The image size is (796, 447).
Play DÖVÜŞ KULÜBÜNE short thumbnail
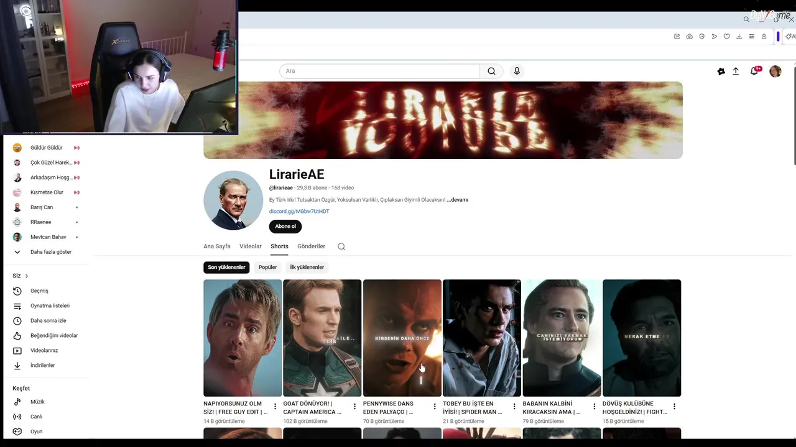click(x=642, y=338)
